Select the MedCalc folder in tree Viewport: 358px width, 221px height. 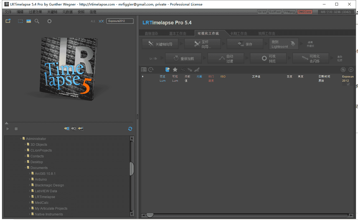pos(42,202)
